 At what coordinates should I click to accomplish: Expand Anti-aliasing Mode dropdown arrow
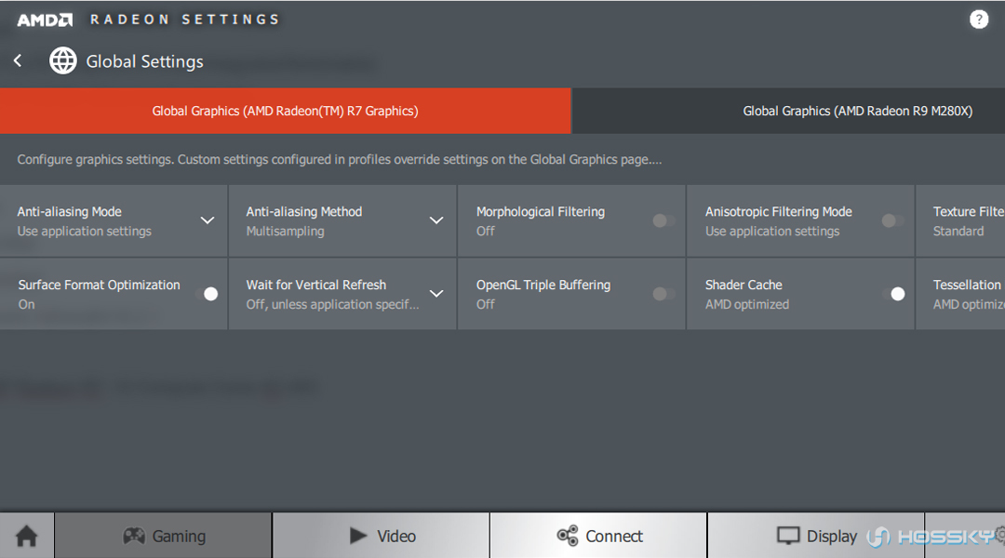pos(207,220)
